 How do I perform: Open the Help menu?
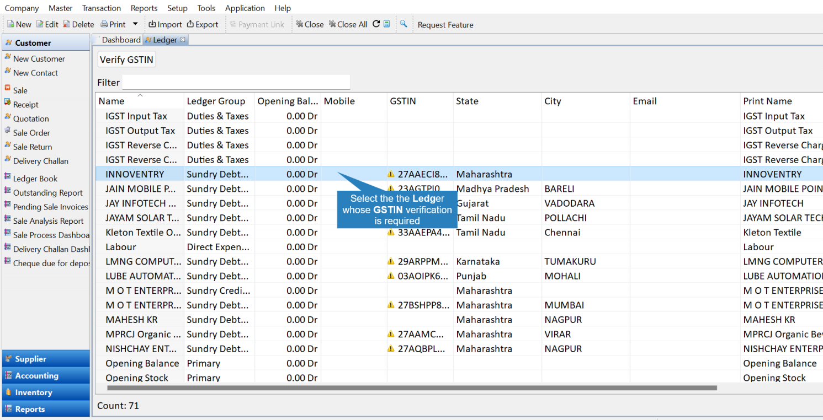pyautogui.click(x=283, y=8)
